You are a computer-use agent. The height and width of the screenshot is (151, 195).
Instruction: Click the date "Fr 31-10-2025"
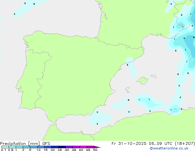[129, 144]
